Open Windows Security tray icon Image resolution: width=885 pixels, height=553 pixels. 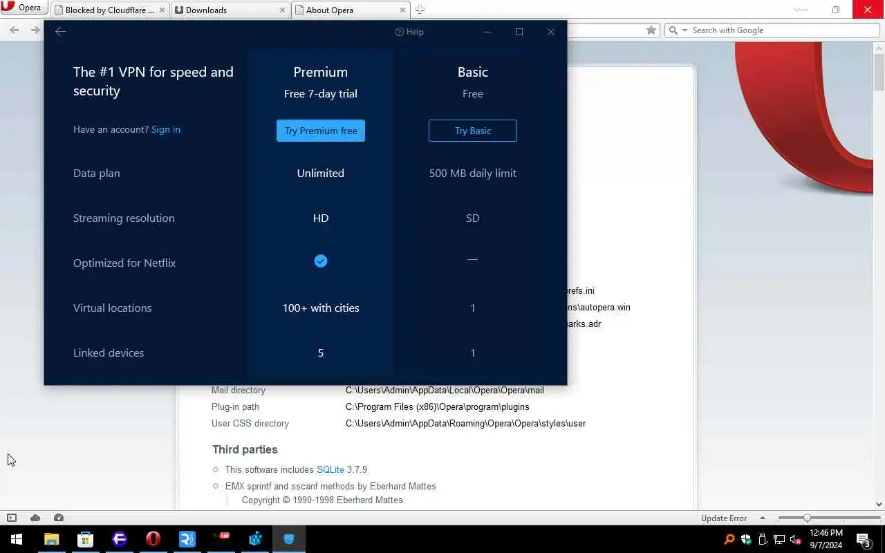[746, 539]
